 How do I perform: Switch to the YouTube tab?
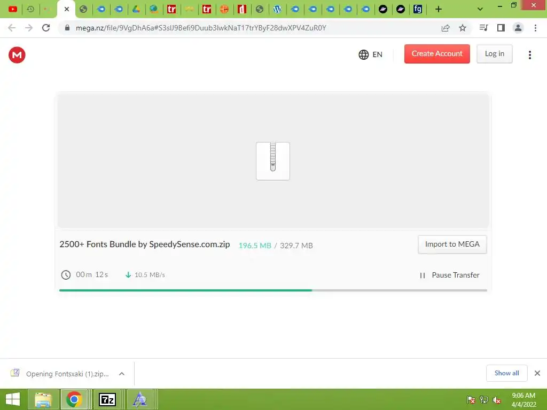[13, 9]
